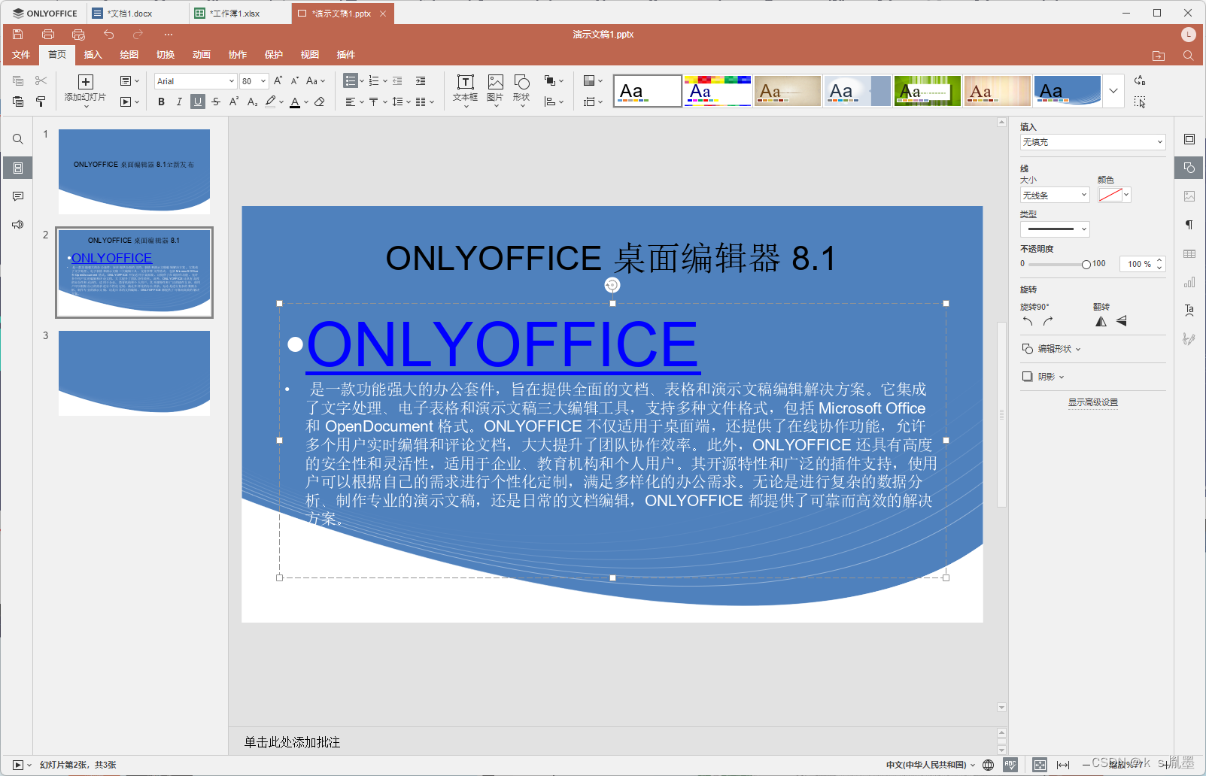
Task: Toggle spell checking in status bar
Action: 1010,765
